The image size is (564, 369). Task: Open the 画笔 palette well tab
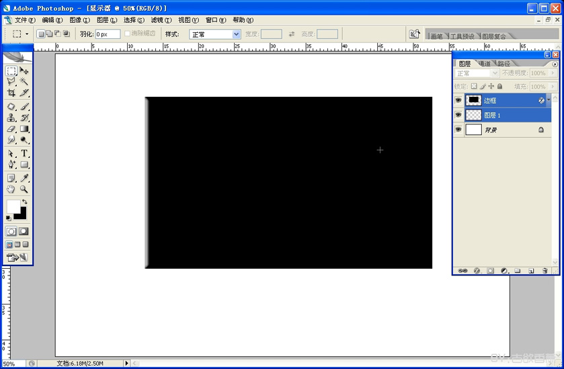[x=436, y=36]
